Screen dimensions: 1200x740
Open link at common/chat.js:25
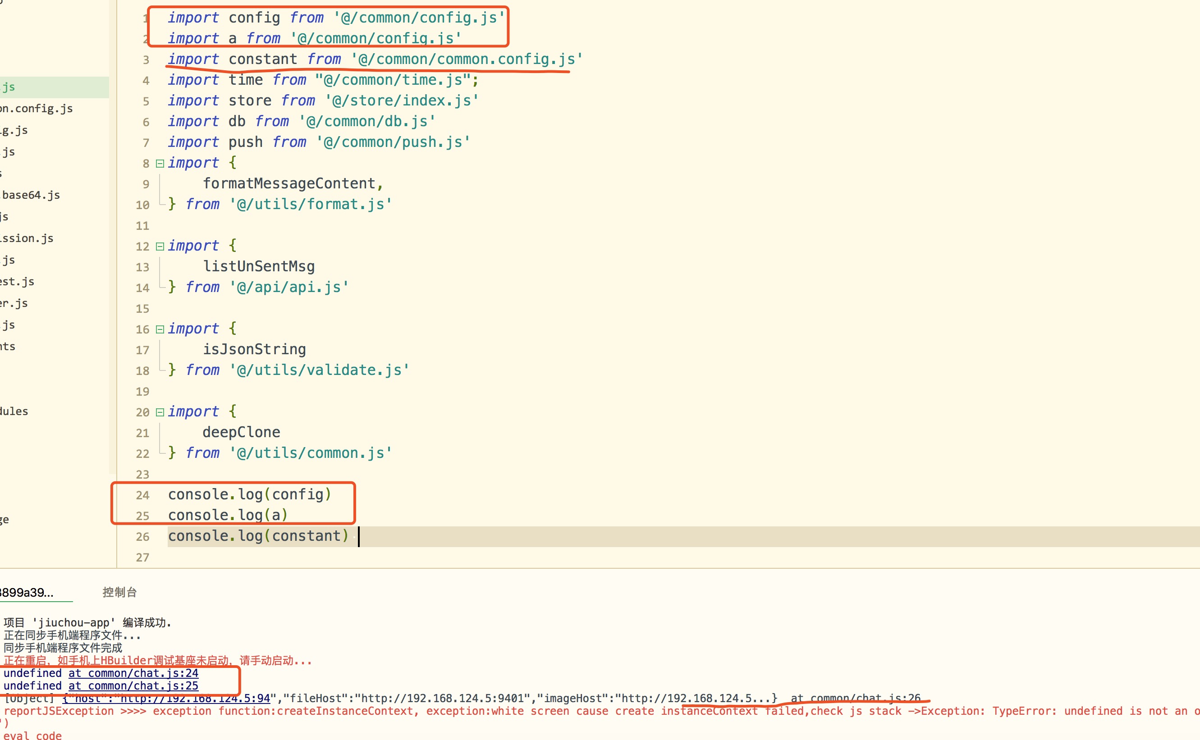[x=133, y=685]
